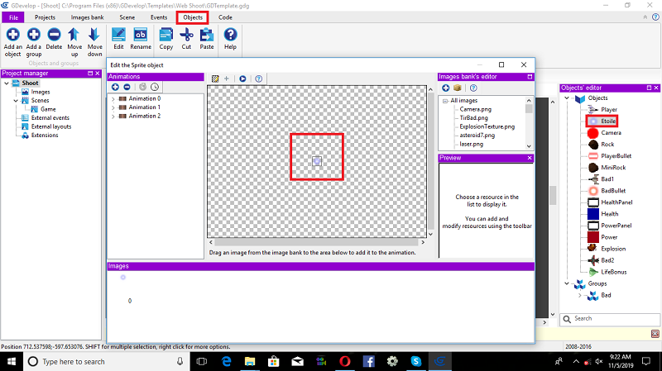
Task: Click the search magnifier in Objects' editor
Action: pyautogui.click(x=567, y=319)
